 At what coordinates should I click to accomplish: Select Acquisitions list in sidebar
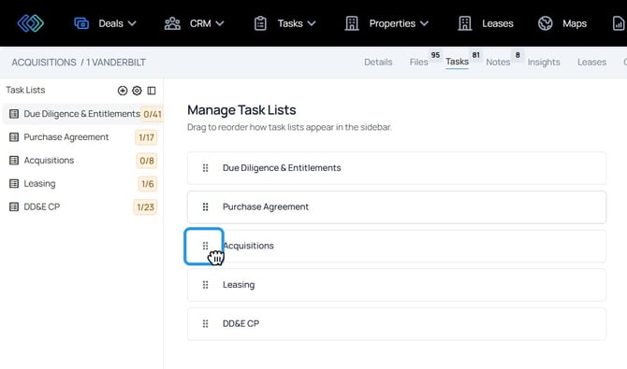[x=49, y=160]
